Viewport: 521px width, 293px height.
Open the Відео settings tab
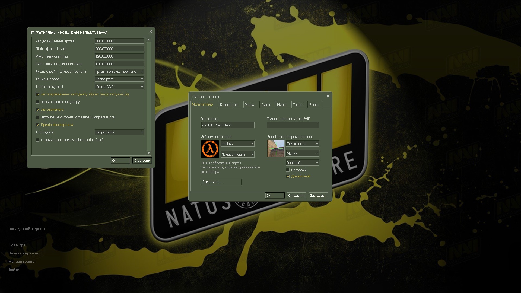tap(281, 105)
